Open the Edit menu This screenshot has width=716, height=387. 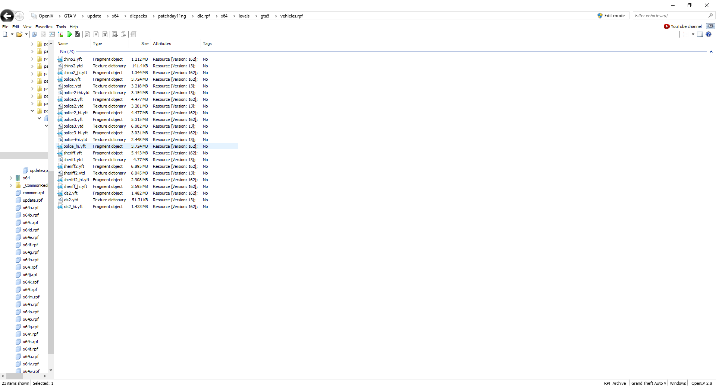[16, 27]
